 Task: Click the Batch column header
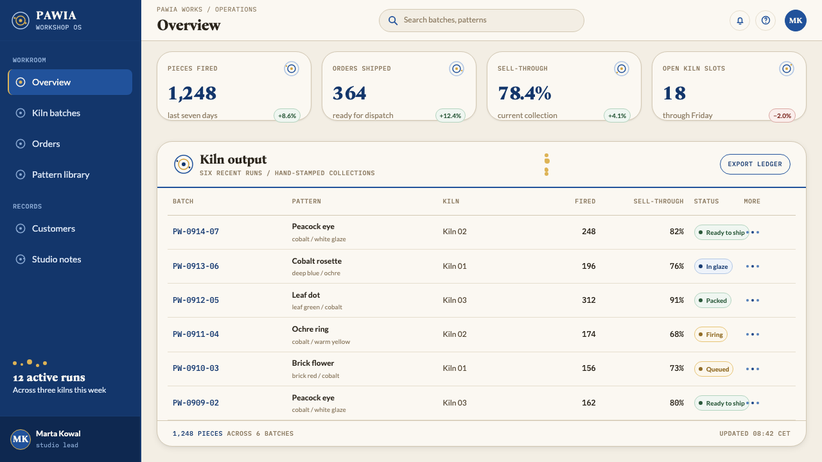click(183, 201)
